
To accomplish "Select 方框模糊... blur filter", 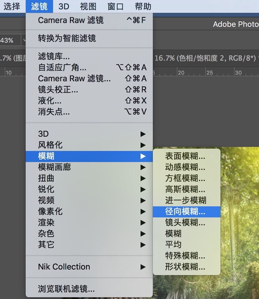I will click(186, 178).
